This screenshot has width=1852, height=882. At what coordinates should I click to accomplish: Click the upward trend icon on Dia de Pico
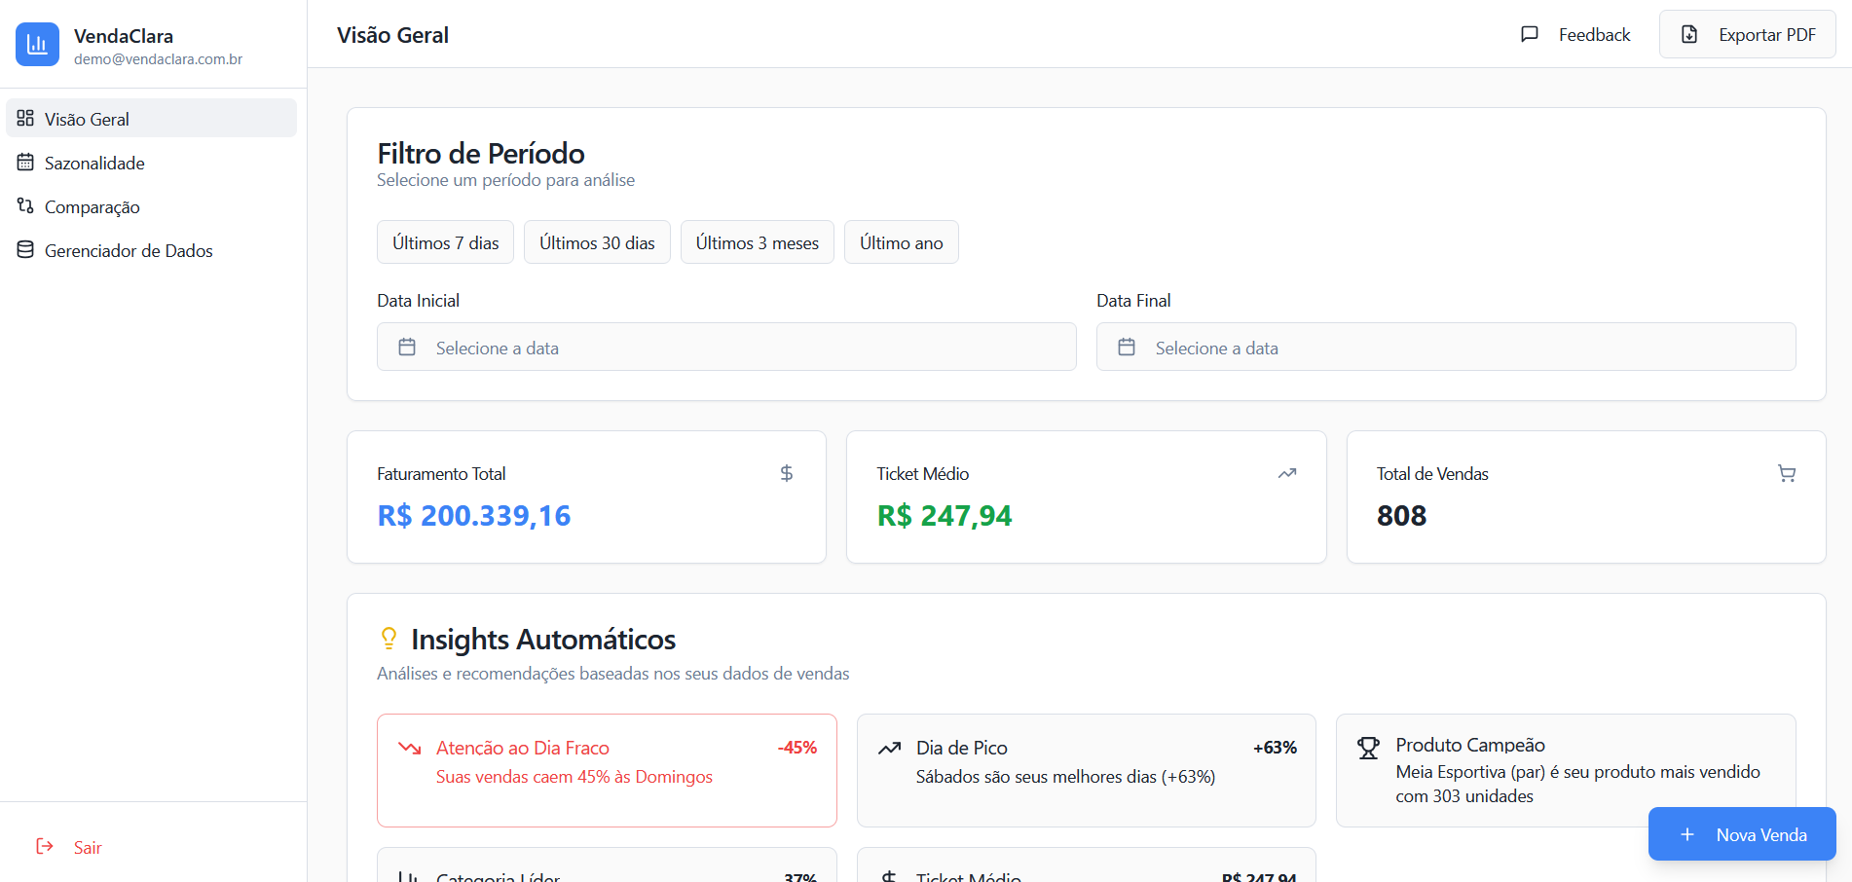(889, 748)
